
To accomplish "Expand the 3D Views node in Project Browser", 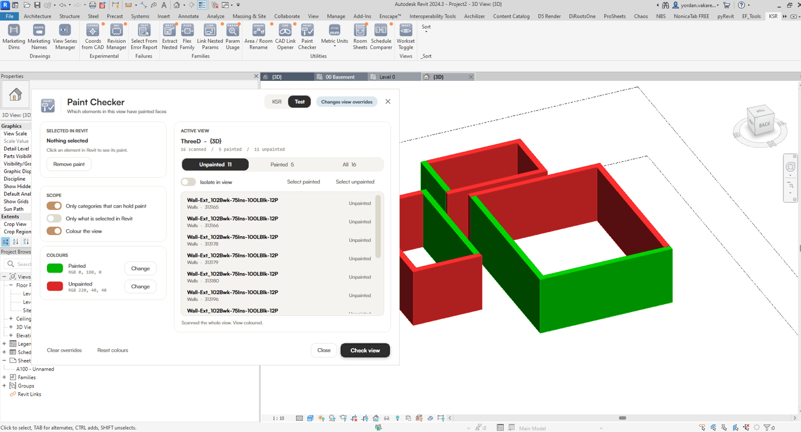I will click(x=11, y=327).
